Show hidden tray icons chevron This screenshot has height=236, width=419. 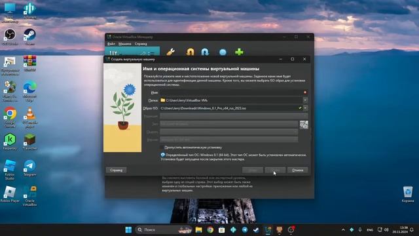coord(343,229)
